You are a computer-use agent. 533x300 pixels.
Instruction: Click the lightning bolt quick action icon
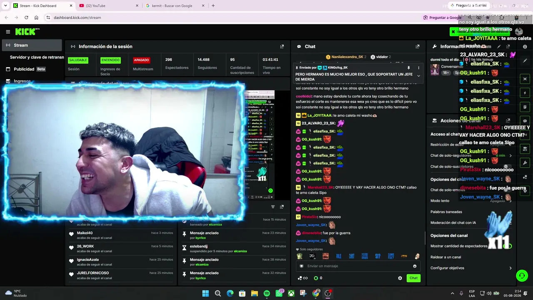pyautogui.click(x=525, y=93)
